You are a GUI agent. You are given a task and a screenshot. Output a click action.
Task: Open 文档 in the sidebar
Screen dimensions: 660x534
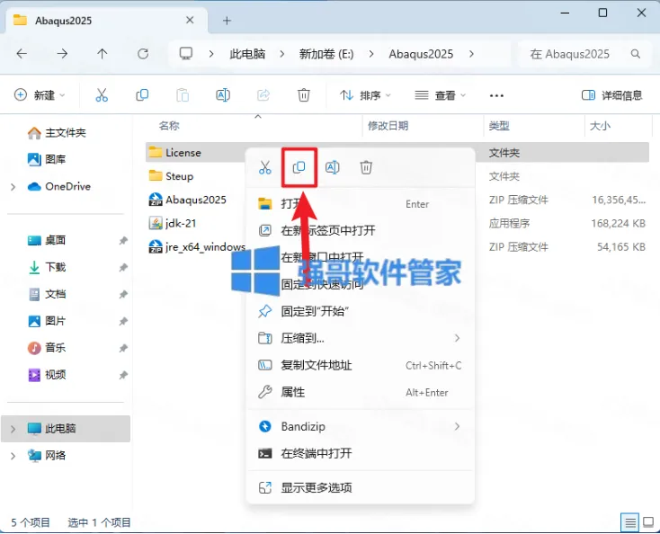click(46, 294)
